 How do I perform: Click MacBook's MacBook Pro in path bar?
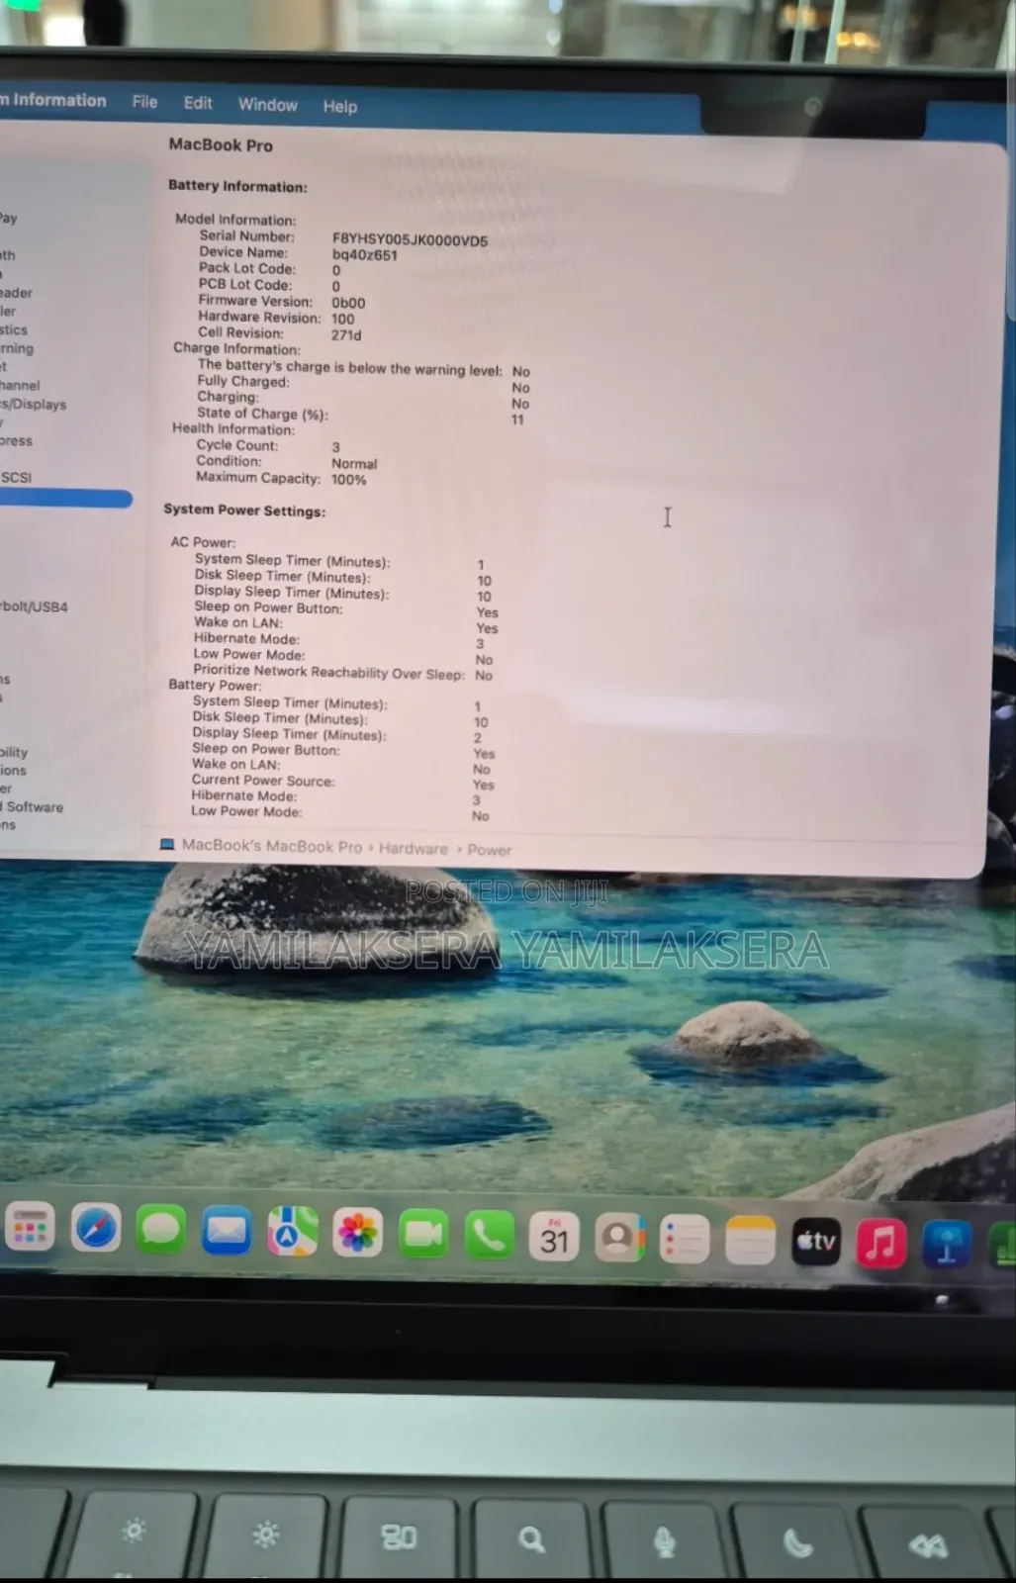[x=272, y=846]
